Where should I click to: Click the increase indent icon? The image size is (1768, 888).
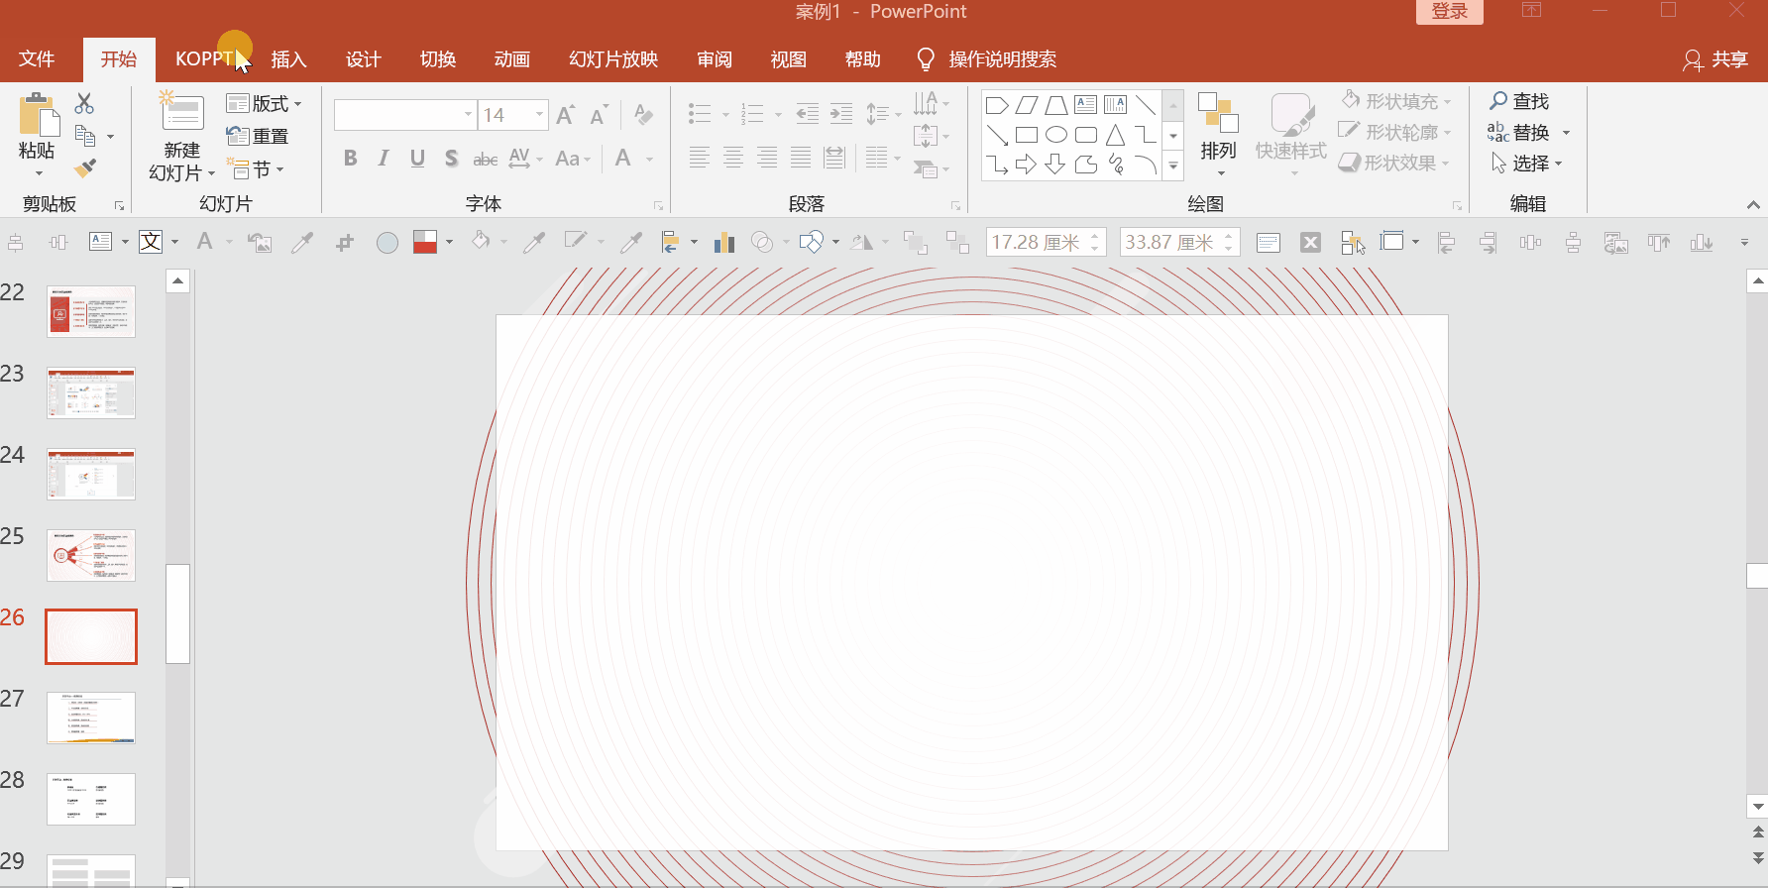tap(841, 114)
